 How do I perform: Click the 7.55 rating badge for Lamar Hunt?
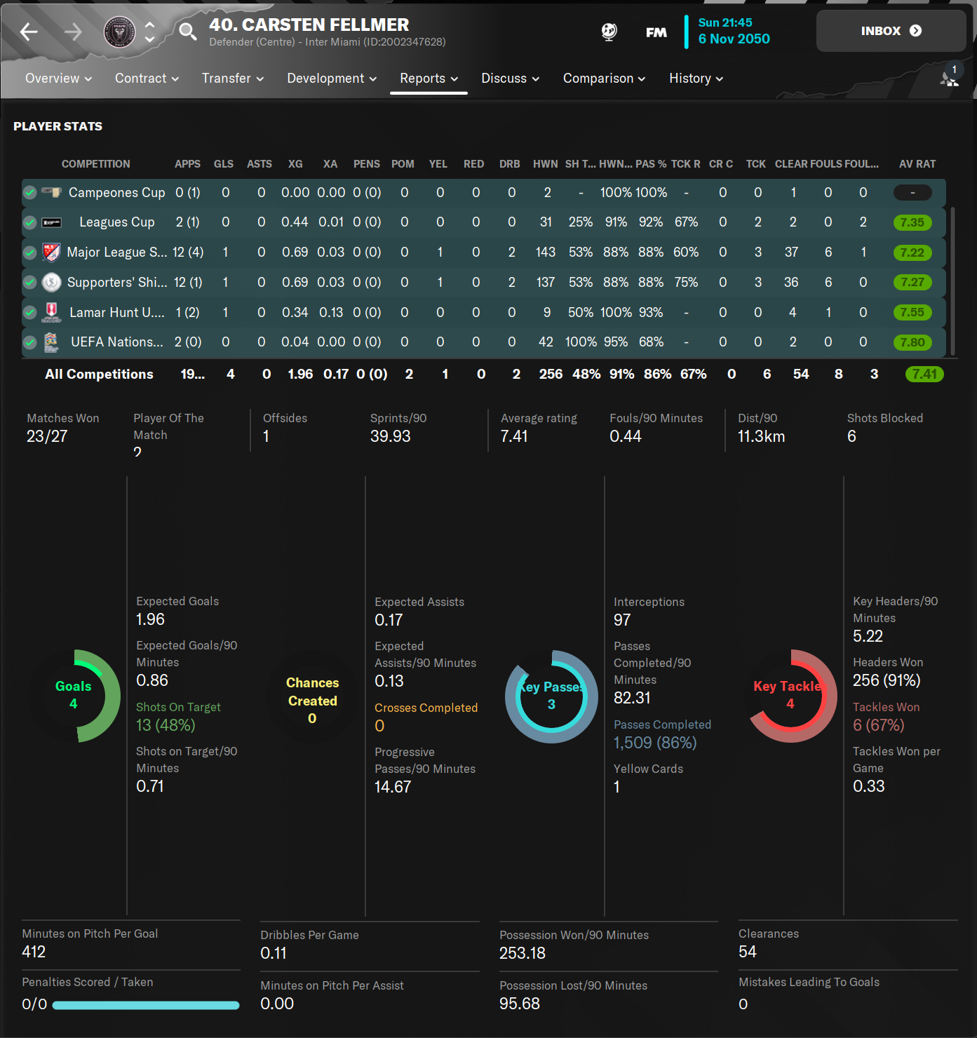912,312
